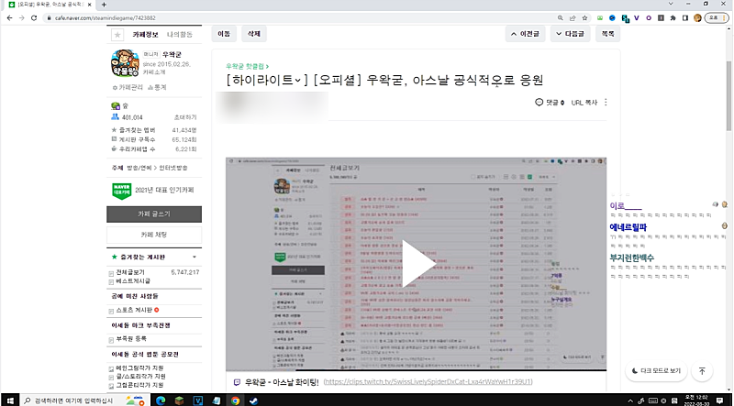Click the share page icon in address bar
The width and height of the screenshot is (734, 406).
point(573,17)
